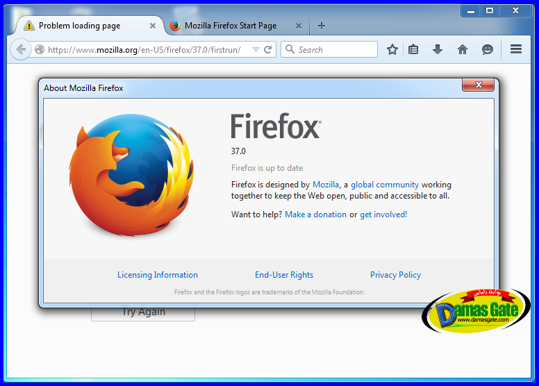Click the globe site identity icon
The image size is (539, 386).
(x=40, y=49)
